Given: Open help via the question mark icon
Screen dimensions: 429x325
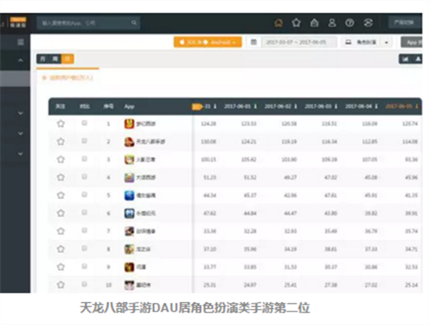Looking at the screenshot, I should [x=350, y=23].
